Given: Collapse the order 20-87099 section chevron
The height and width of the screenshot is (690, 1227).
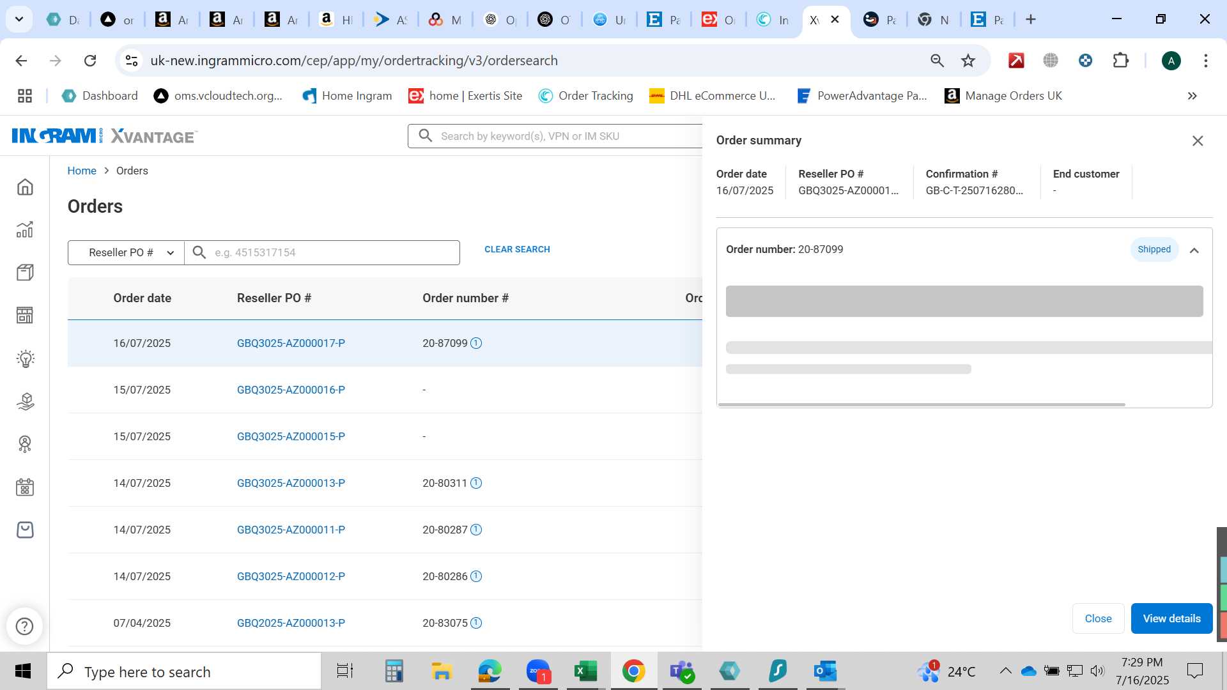Looking at the screenshot, I should point(1194,250).
